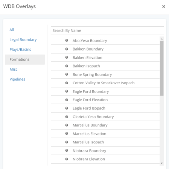The height and width of the screenshot is (169, 169).
Task: Open the Legal Boundary category
Action: 23,40
